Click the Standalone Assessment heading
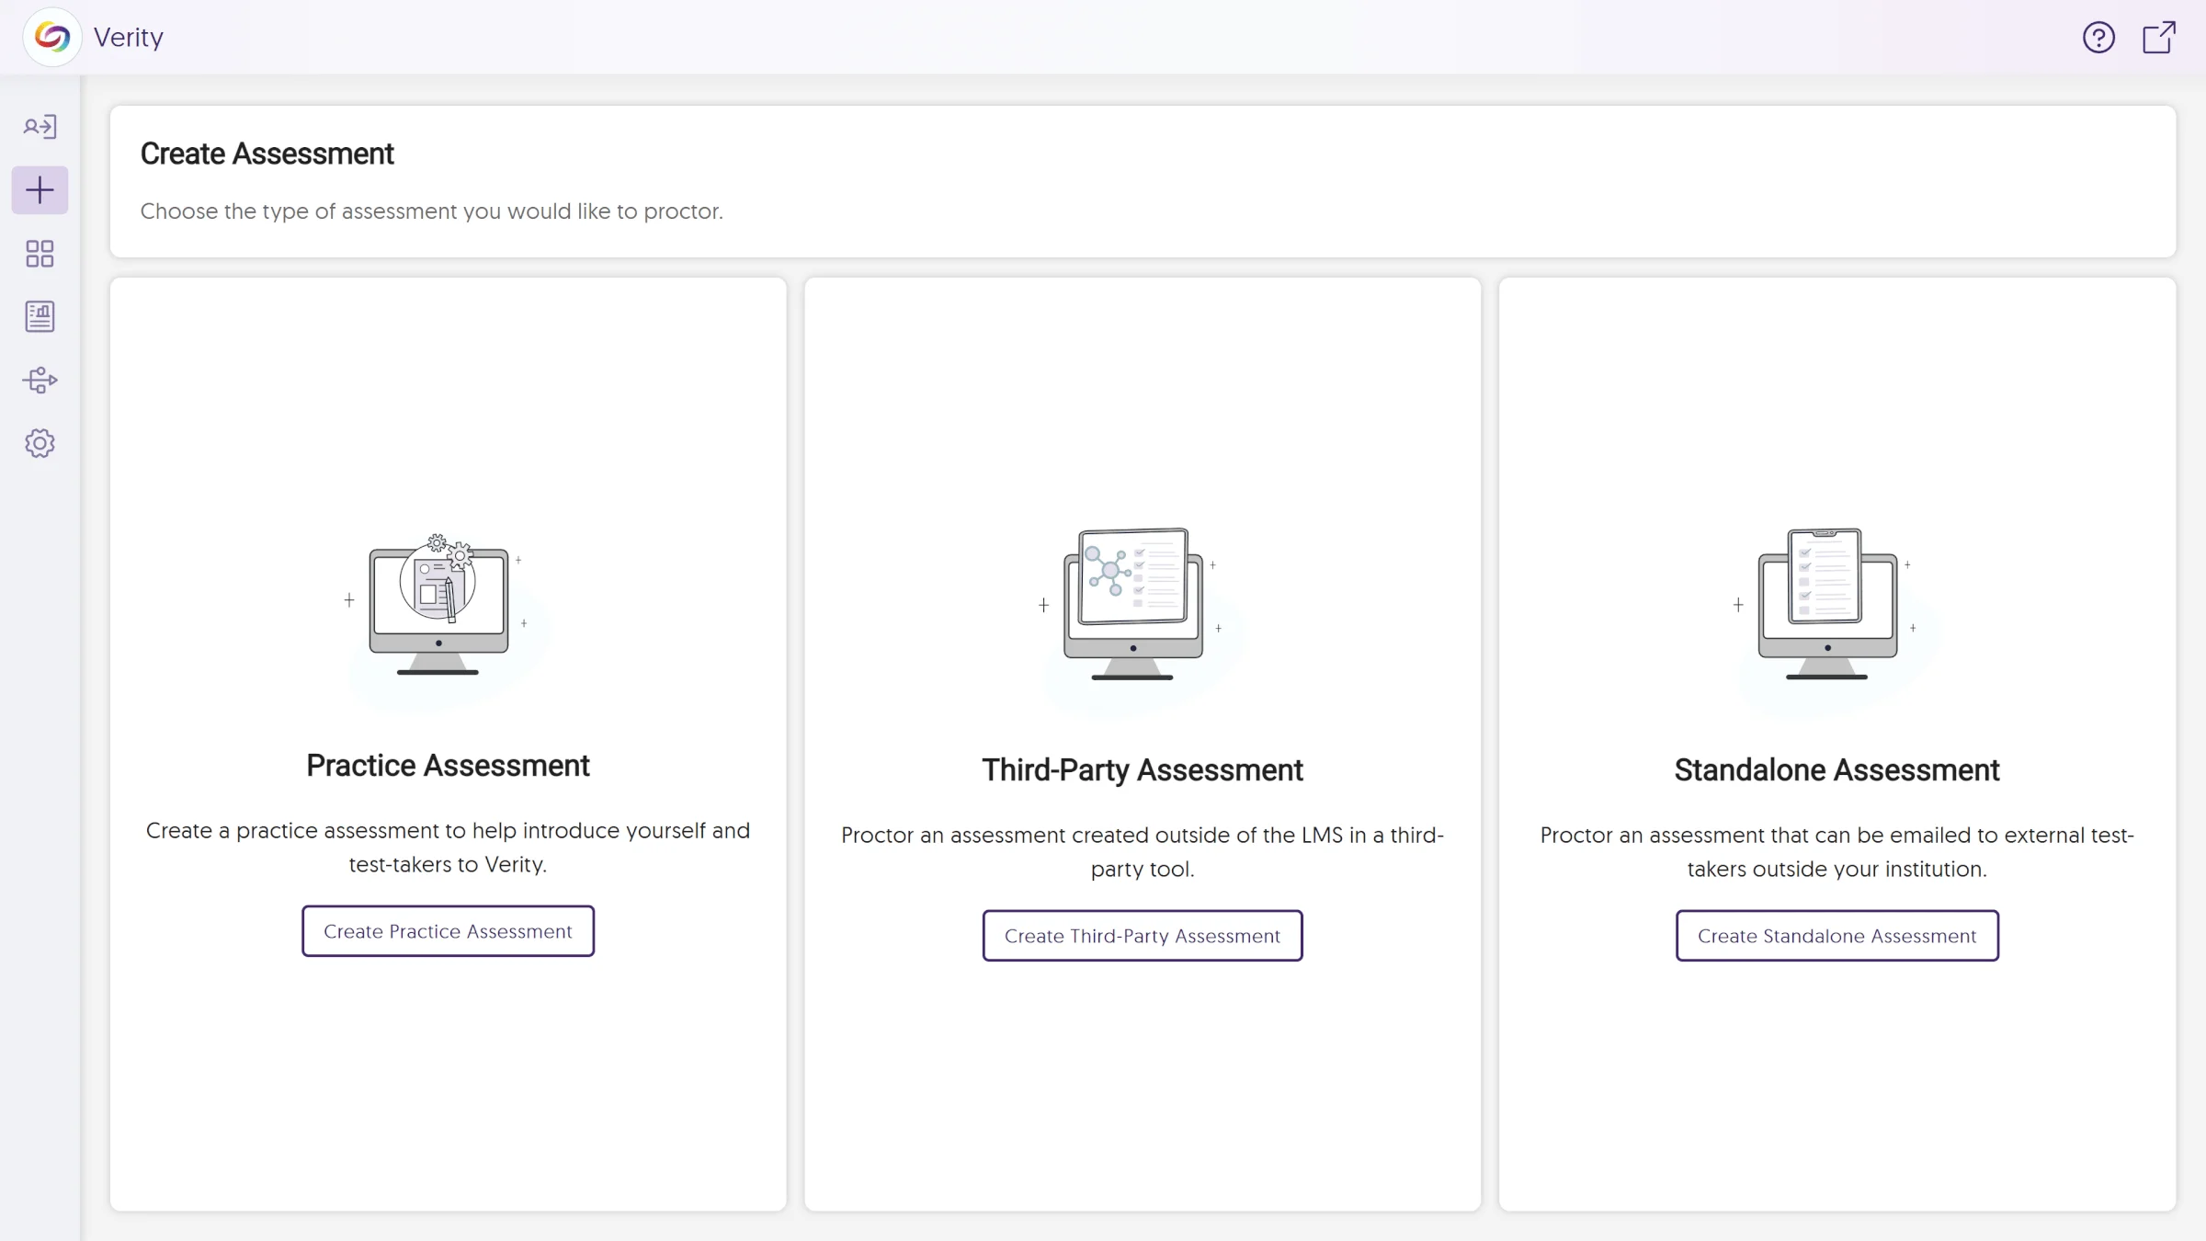2206x1241 pixels. tap(1836, 770)
